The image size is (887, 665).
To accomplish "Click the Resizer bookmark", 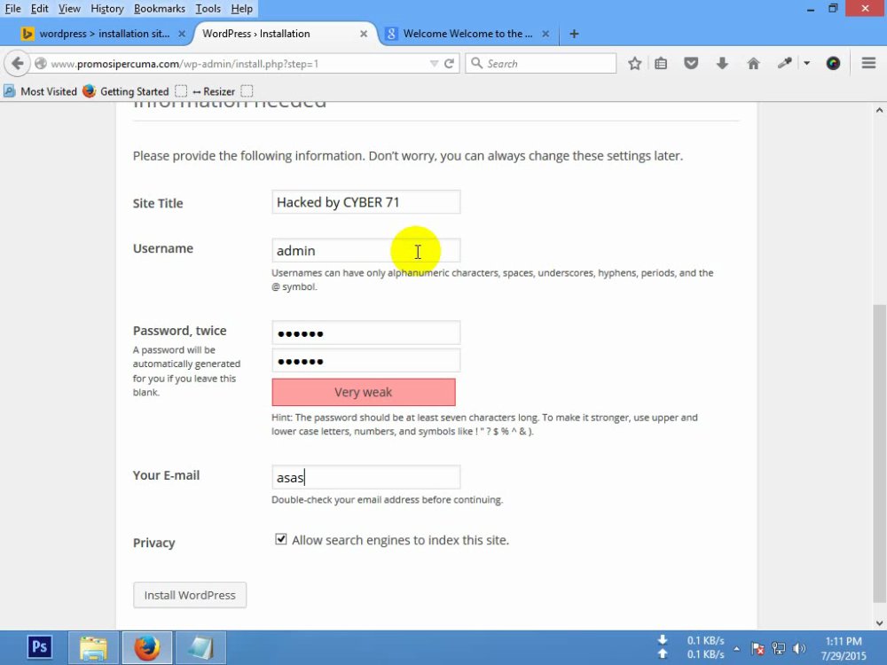I will 213,91.
